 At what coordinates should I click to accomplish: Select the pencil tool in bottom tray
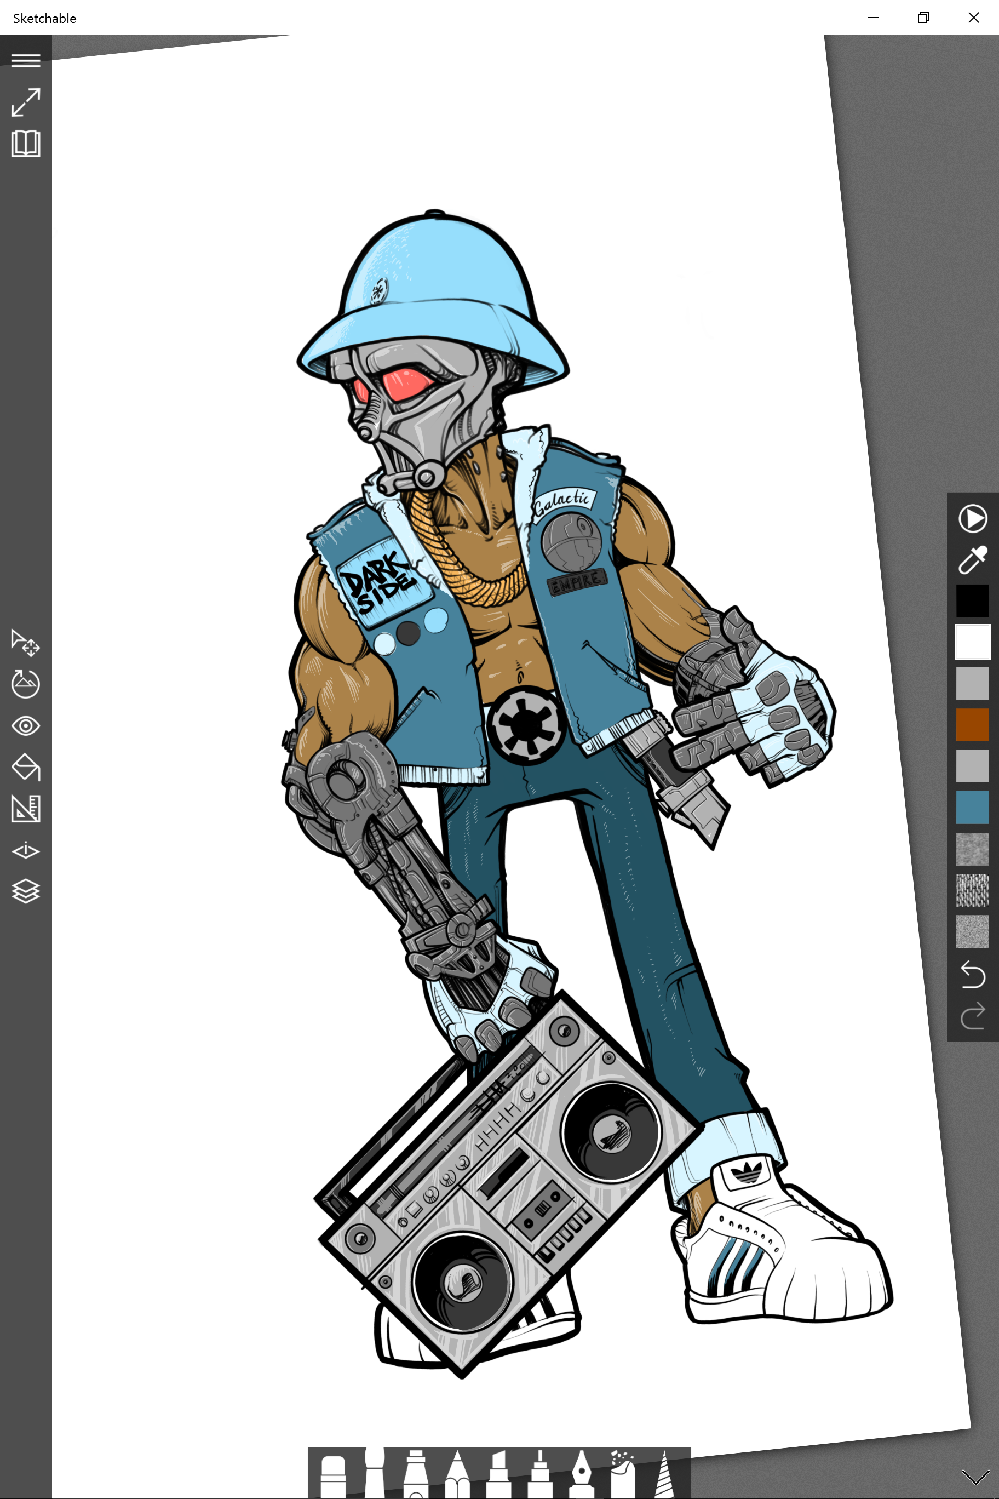[457, 1474]
